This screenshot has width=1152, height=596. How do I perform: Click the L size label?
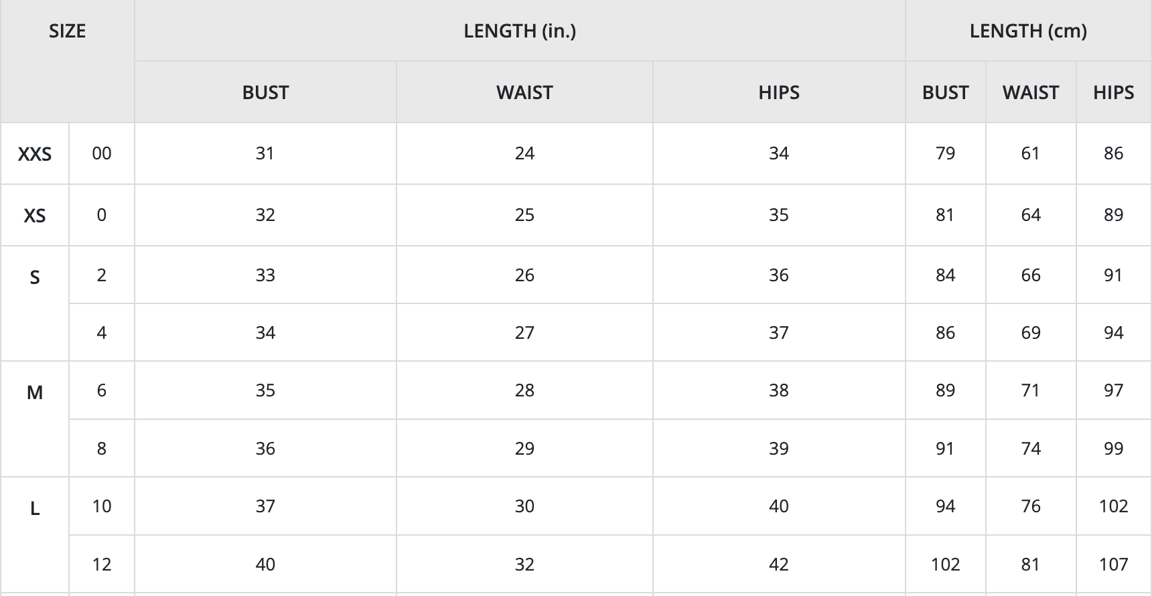coord(35,509)
